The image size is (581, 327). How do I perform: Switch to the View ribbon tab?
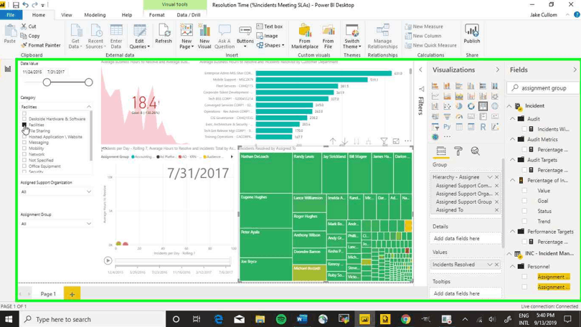pyautogui.click(x=67, y=15)
